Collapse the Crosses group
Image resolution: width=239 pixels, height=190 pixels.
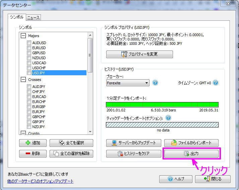point(23,79)
